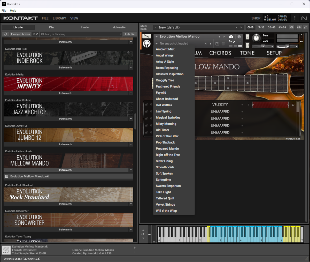
Task: Click the save snapshot disk icon
Action: click(217, 44)
